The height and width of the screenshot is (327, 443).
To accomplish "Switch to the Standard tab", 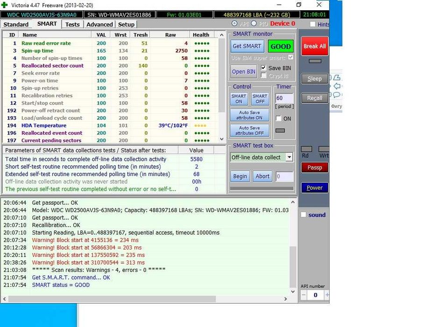I will pyautogui.click(x=16, y=24).
